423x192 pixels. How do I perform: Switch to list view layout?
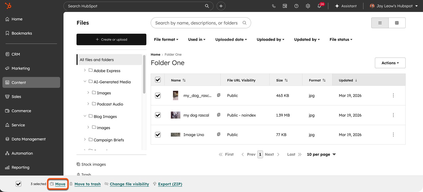click(x=380, y=23)
